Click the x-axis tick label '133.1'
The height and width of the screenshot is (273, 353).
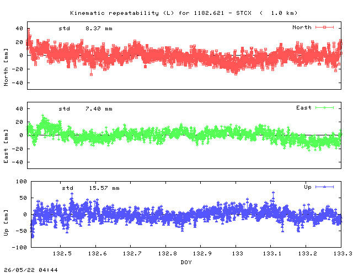point(272,254)
